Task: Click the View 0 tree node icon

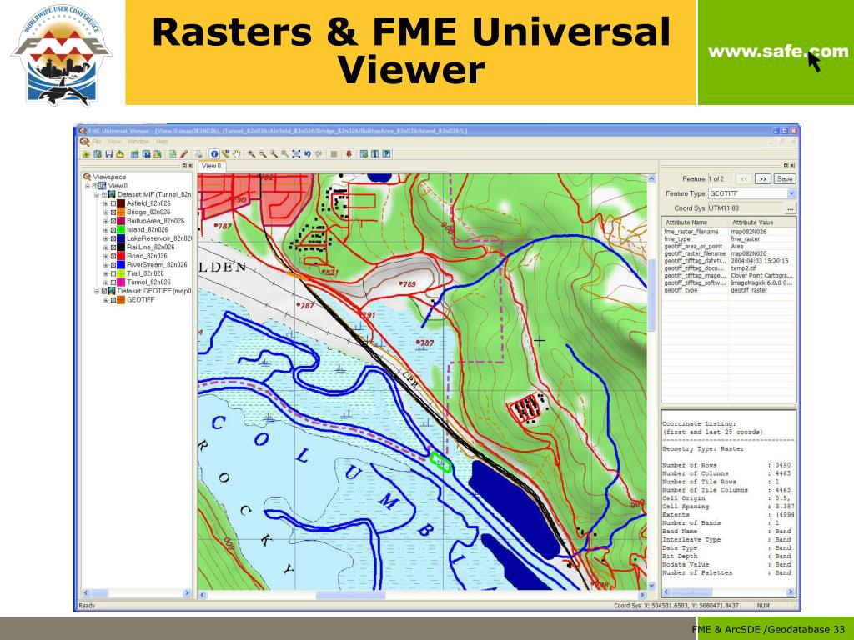Action: point(103,186)
